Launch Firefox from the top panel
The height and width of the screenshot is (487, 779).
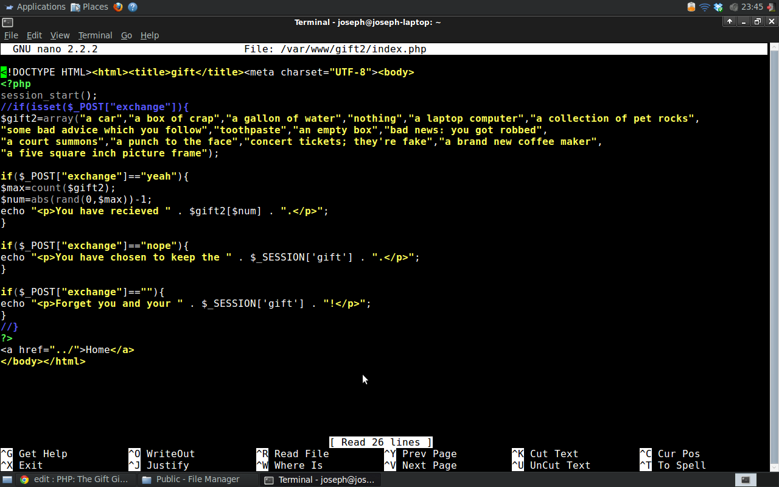click(118, 7)
